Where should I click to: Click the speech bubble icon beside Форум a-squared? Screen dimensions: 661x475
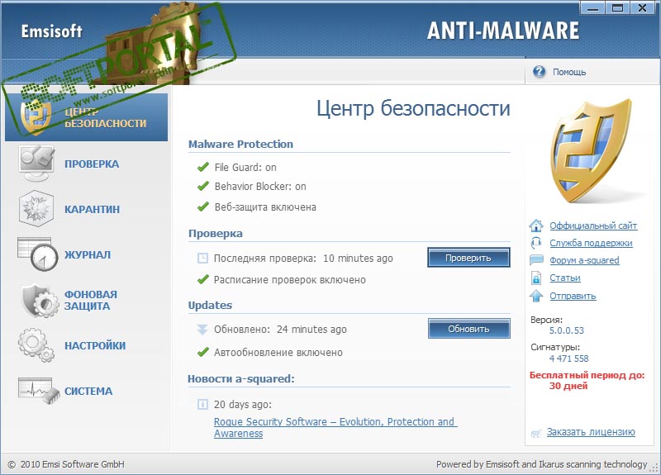pos(536,260)
